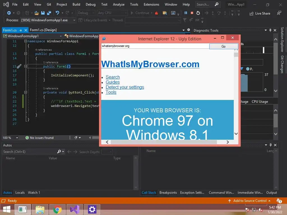This screenshot has width=287, height=215.
Task: Close the Form1.cs tab
Action: (x=26, y=30)
